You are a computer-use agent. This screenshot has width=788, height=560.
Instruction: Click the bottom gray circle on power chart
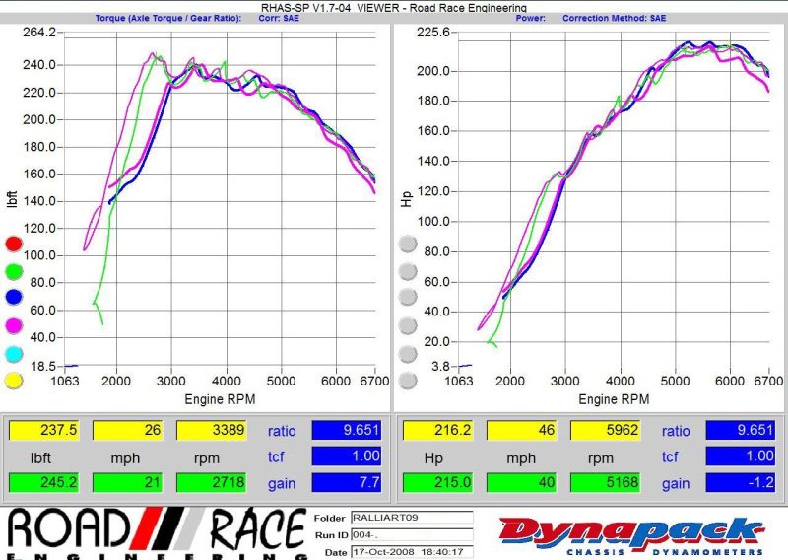pos(407,381)
